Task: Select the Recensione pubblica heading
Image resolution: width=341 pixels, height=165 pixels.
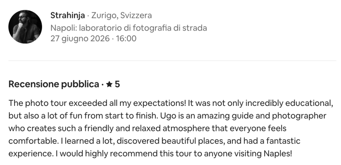Action: [x=54, y=84]
